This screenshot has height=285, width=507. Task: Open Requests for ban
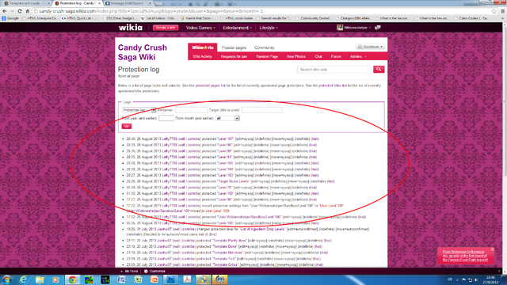(x=234, y=56)
